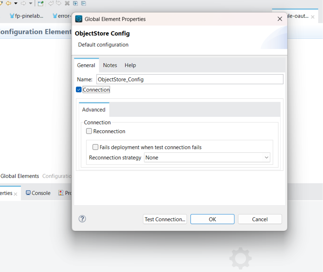The image size is (323, 272).
Task: Click the maximize editor icon in the toolbar
Action: tap(76, 3)
